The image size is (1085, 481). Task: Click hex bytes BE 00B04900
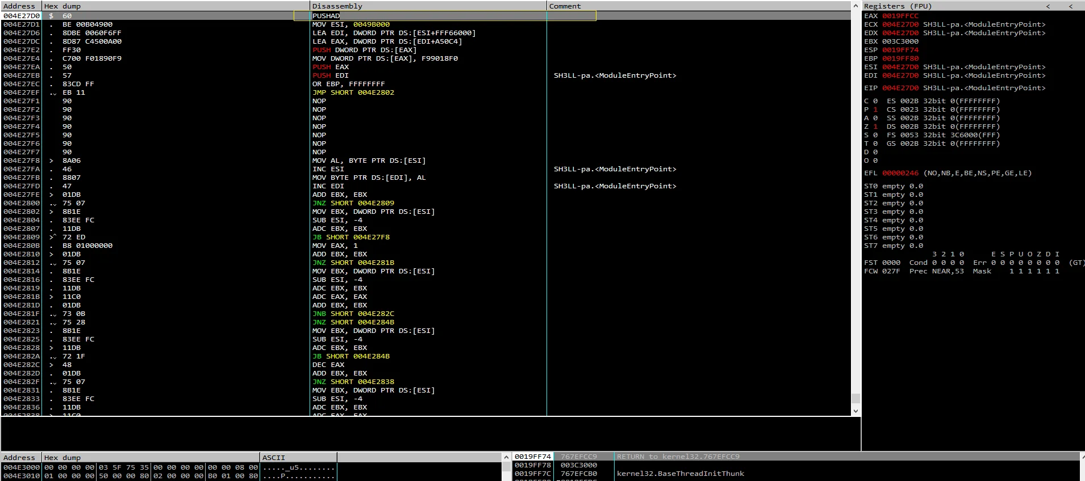point(87,24)
